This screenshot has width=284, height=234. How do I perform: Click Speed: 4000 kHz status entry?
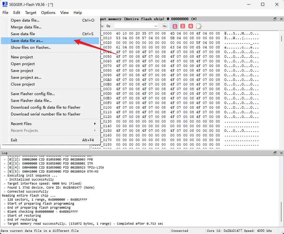(258, 231)
